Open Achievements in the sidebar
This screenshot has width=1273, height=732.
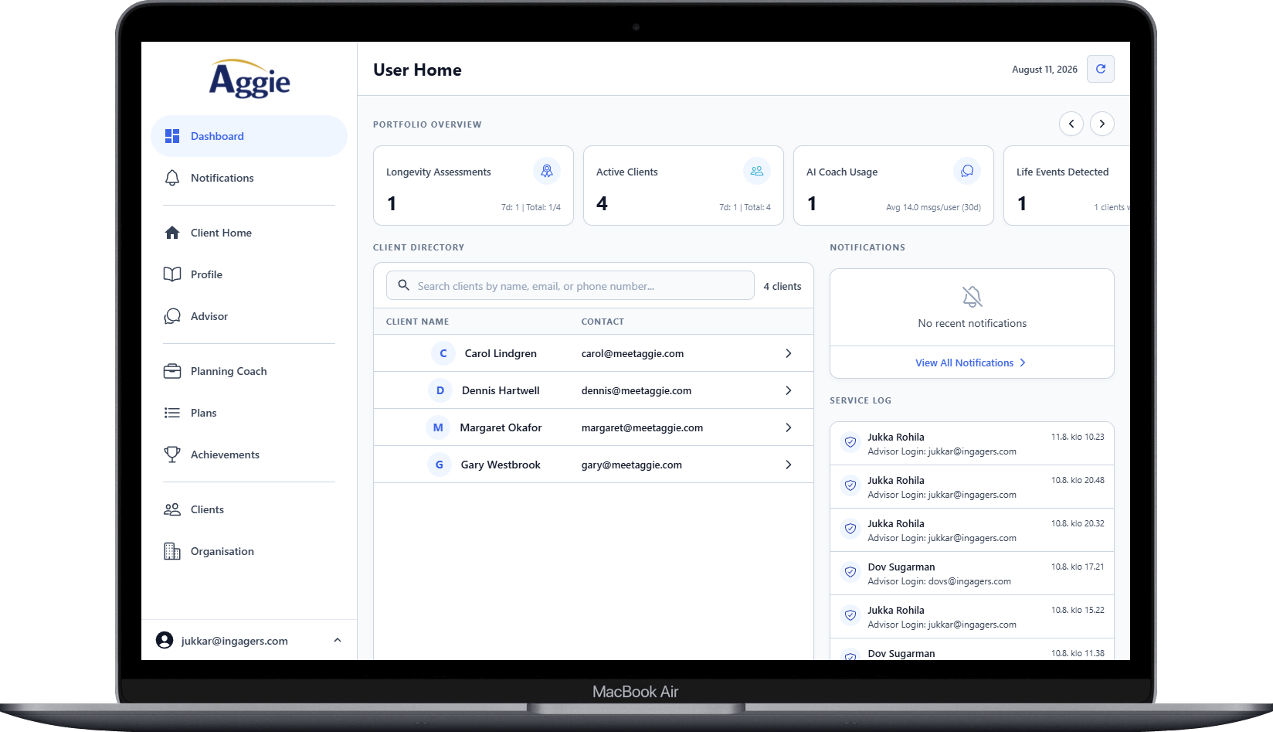coord(249,455)
